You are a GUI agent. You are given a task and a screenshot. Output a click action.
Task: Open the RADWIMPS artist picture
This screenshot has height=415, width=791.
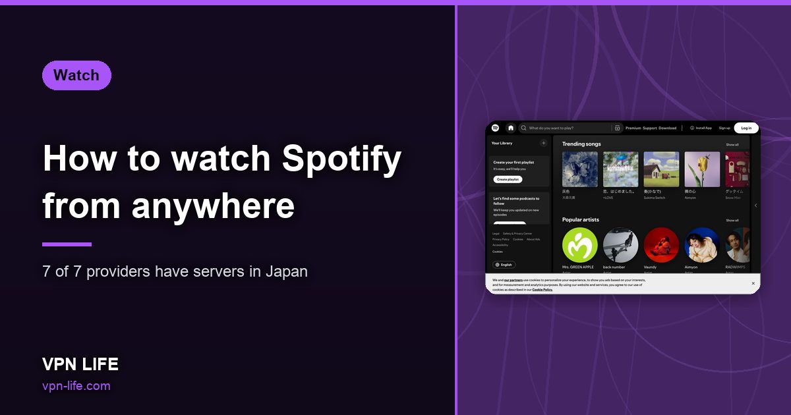click(738, 245)
